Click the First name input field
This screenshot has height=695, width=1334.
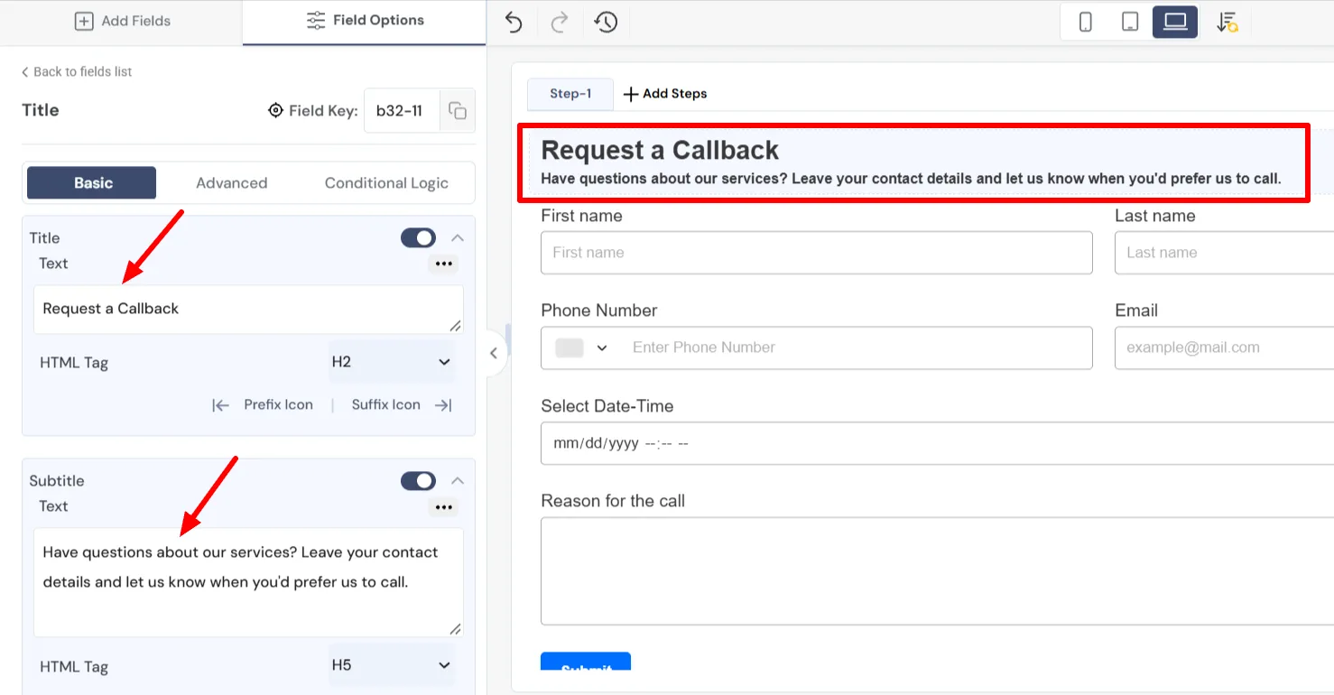click(x=817, y=253)
